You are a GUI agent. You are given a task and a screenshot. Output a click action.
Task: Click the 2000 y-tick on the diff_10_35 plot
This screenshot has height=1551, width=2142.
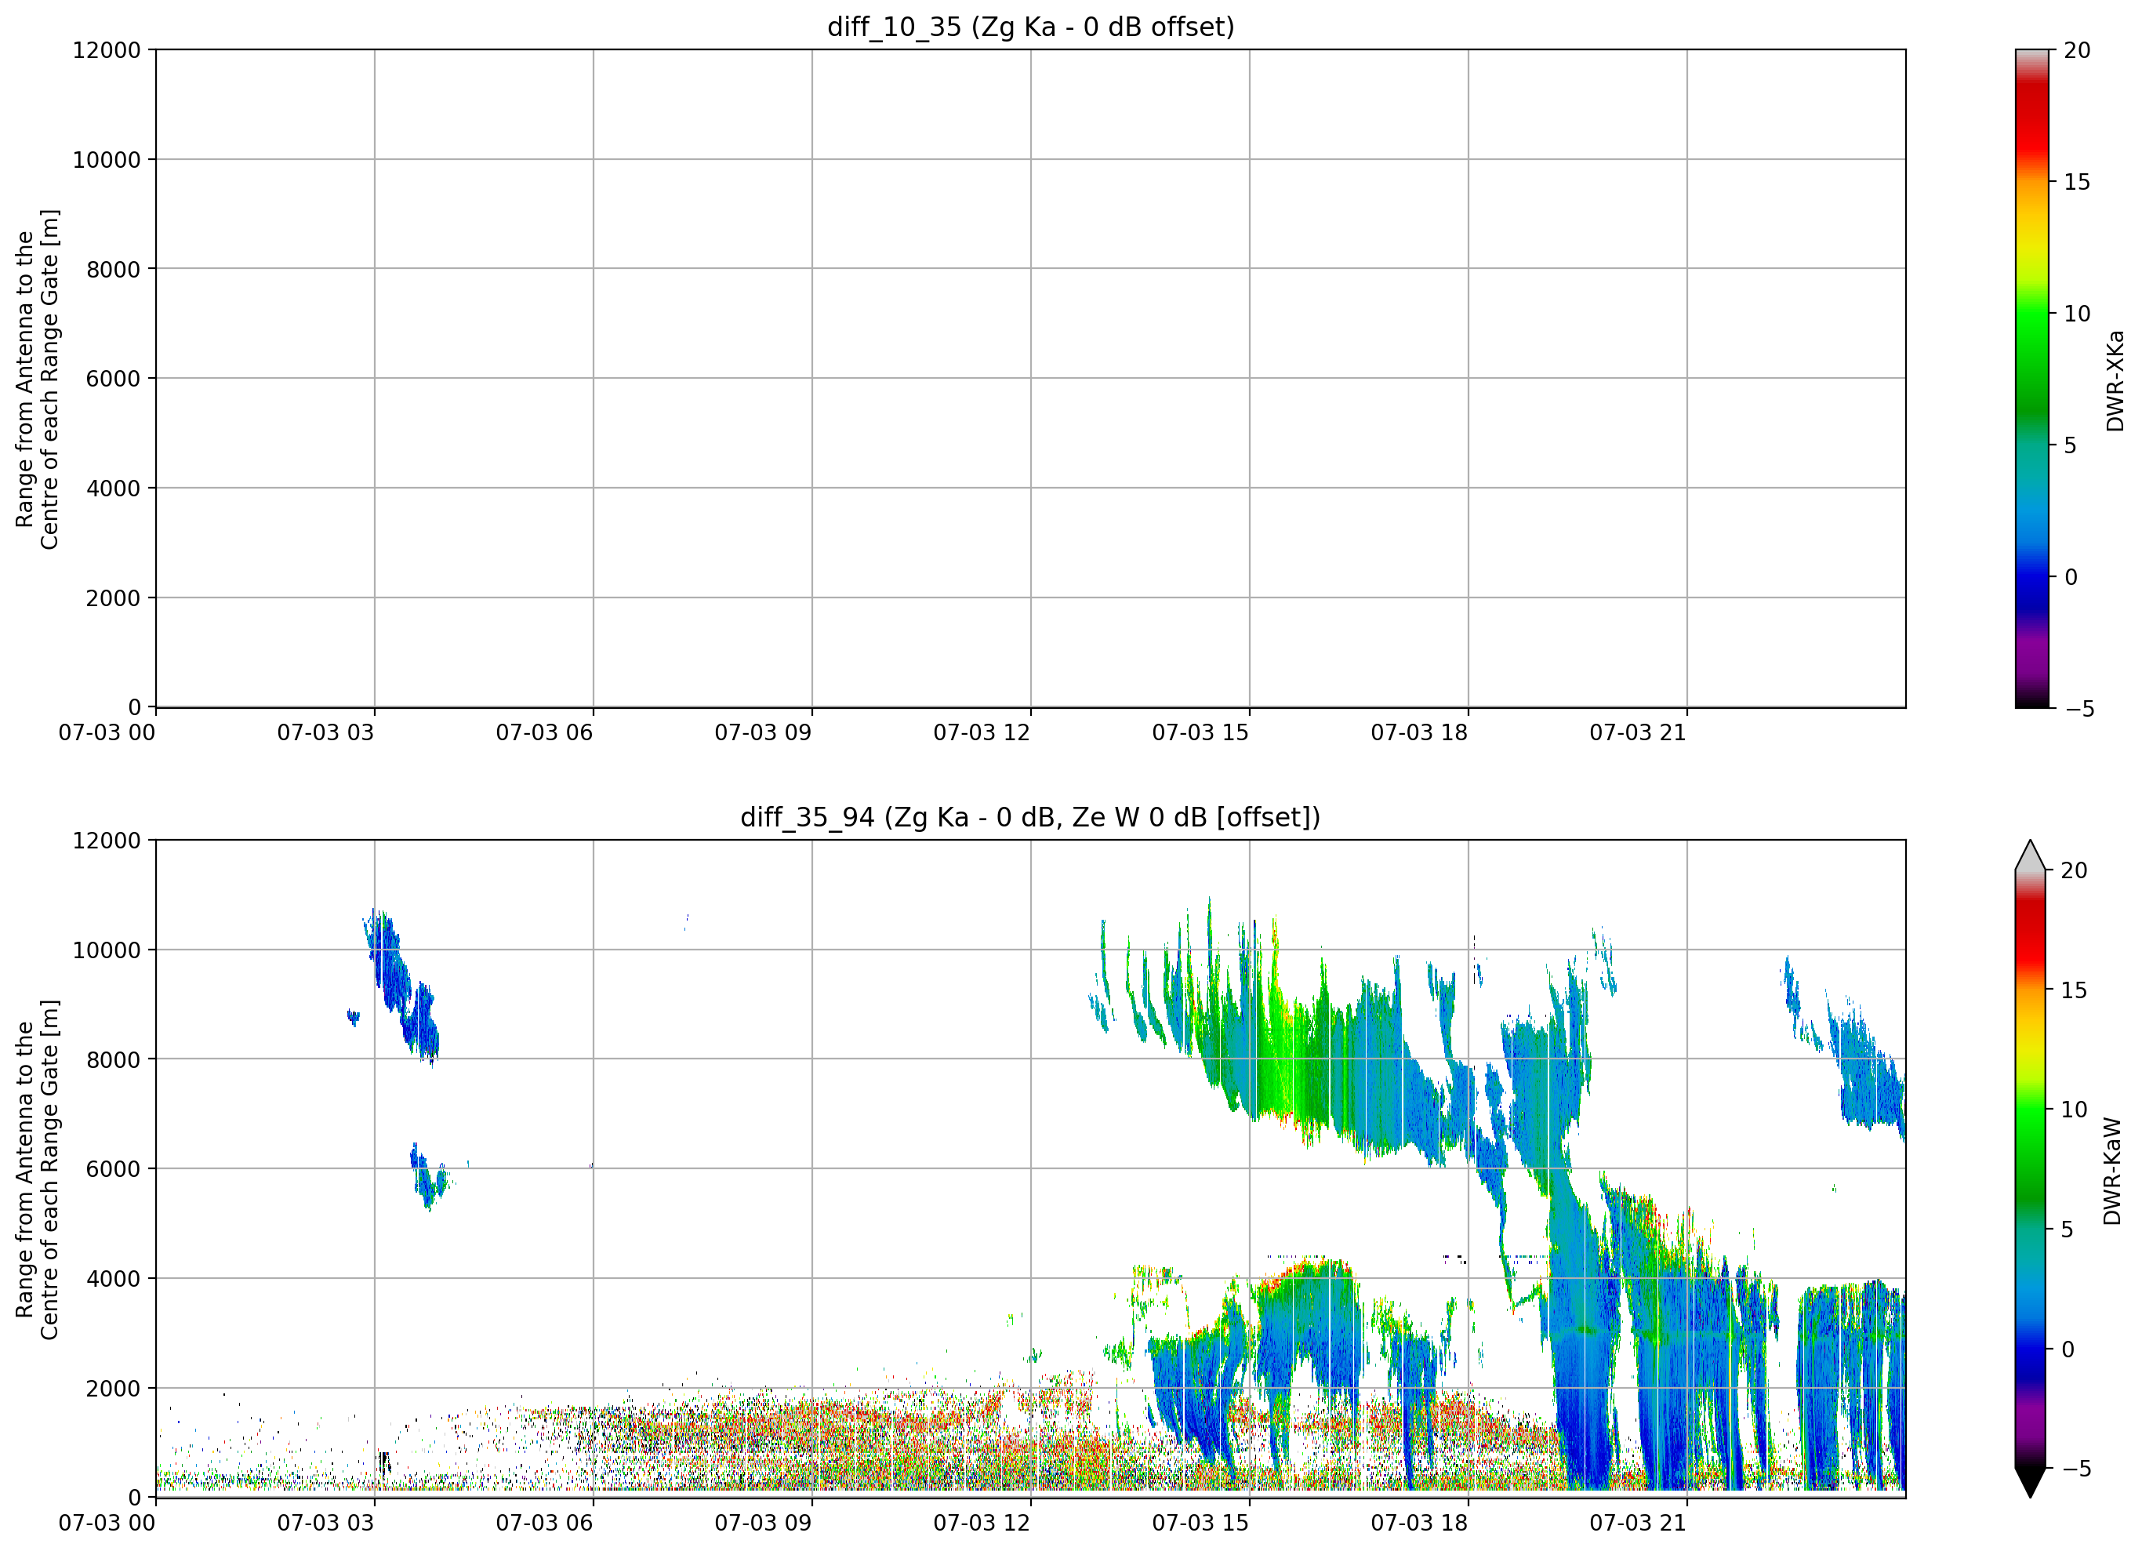click(x=114, y=598)
